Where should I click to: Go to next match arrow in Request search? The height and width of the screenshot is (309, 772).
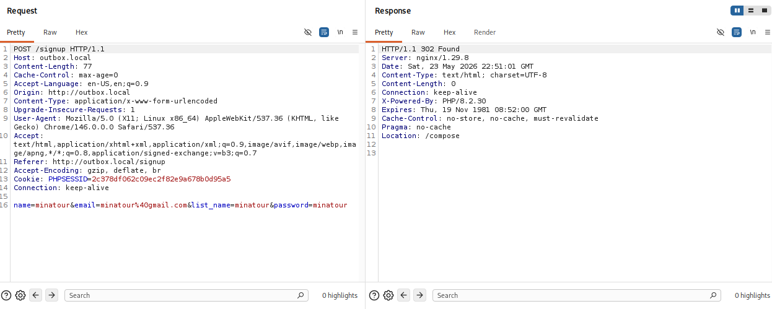coord(52,295)
